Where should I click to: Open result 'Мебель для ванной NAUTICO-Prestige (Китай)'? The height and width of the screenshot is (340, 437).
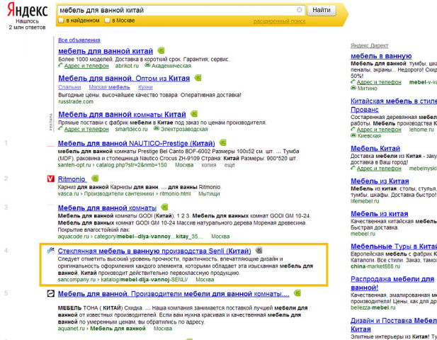point(136,144)
